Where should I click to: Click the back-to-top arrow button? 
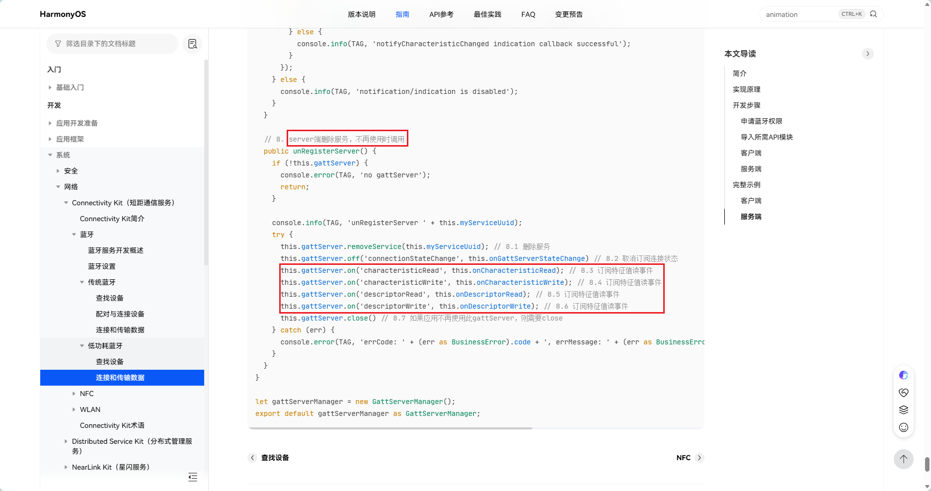(903, 459)
